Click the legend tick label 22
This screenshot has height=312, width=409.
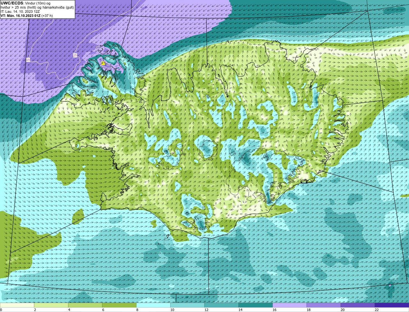377,309
